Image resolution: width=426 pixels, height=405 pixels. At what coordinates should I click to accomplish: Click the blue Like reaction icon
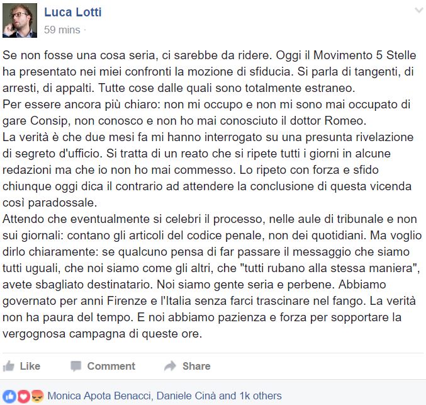point(9,396)
